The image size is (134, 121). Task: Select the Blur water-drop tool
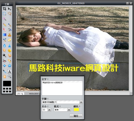pos(5,46)
